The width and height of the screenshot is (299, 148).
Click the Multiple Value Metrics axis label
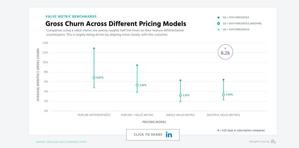coord(224,115)
